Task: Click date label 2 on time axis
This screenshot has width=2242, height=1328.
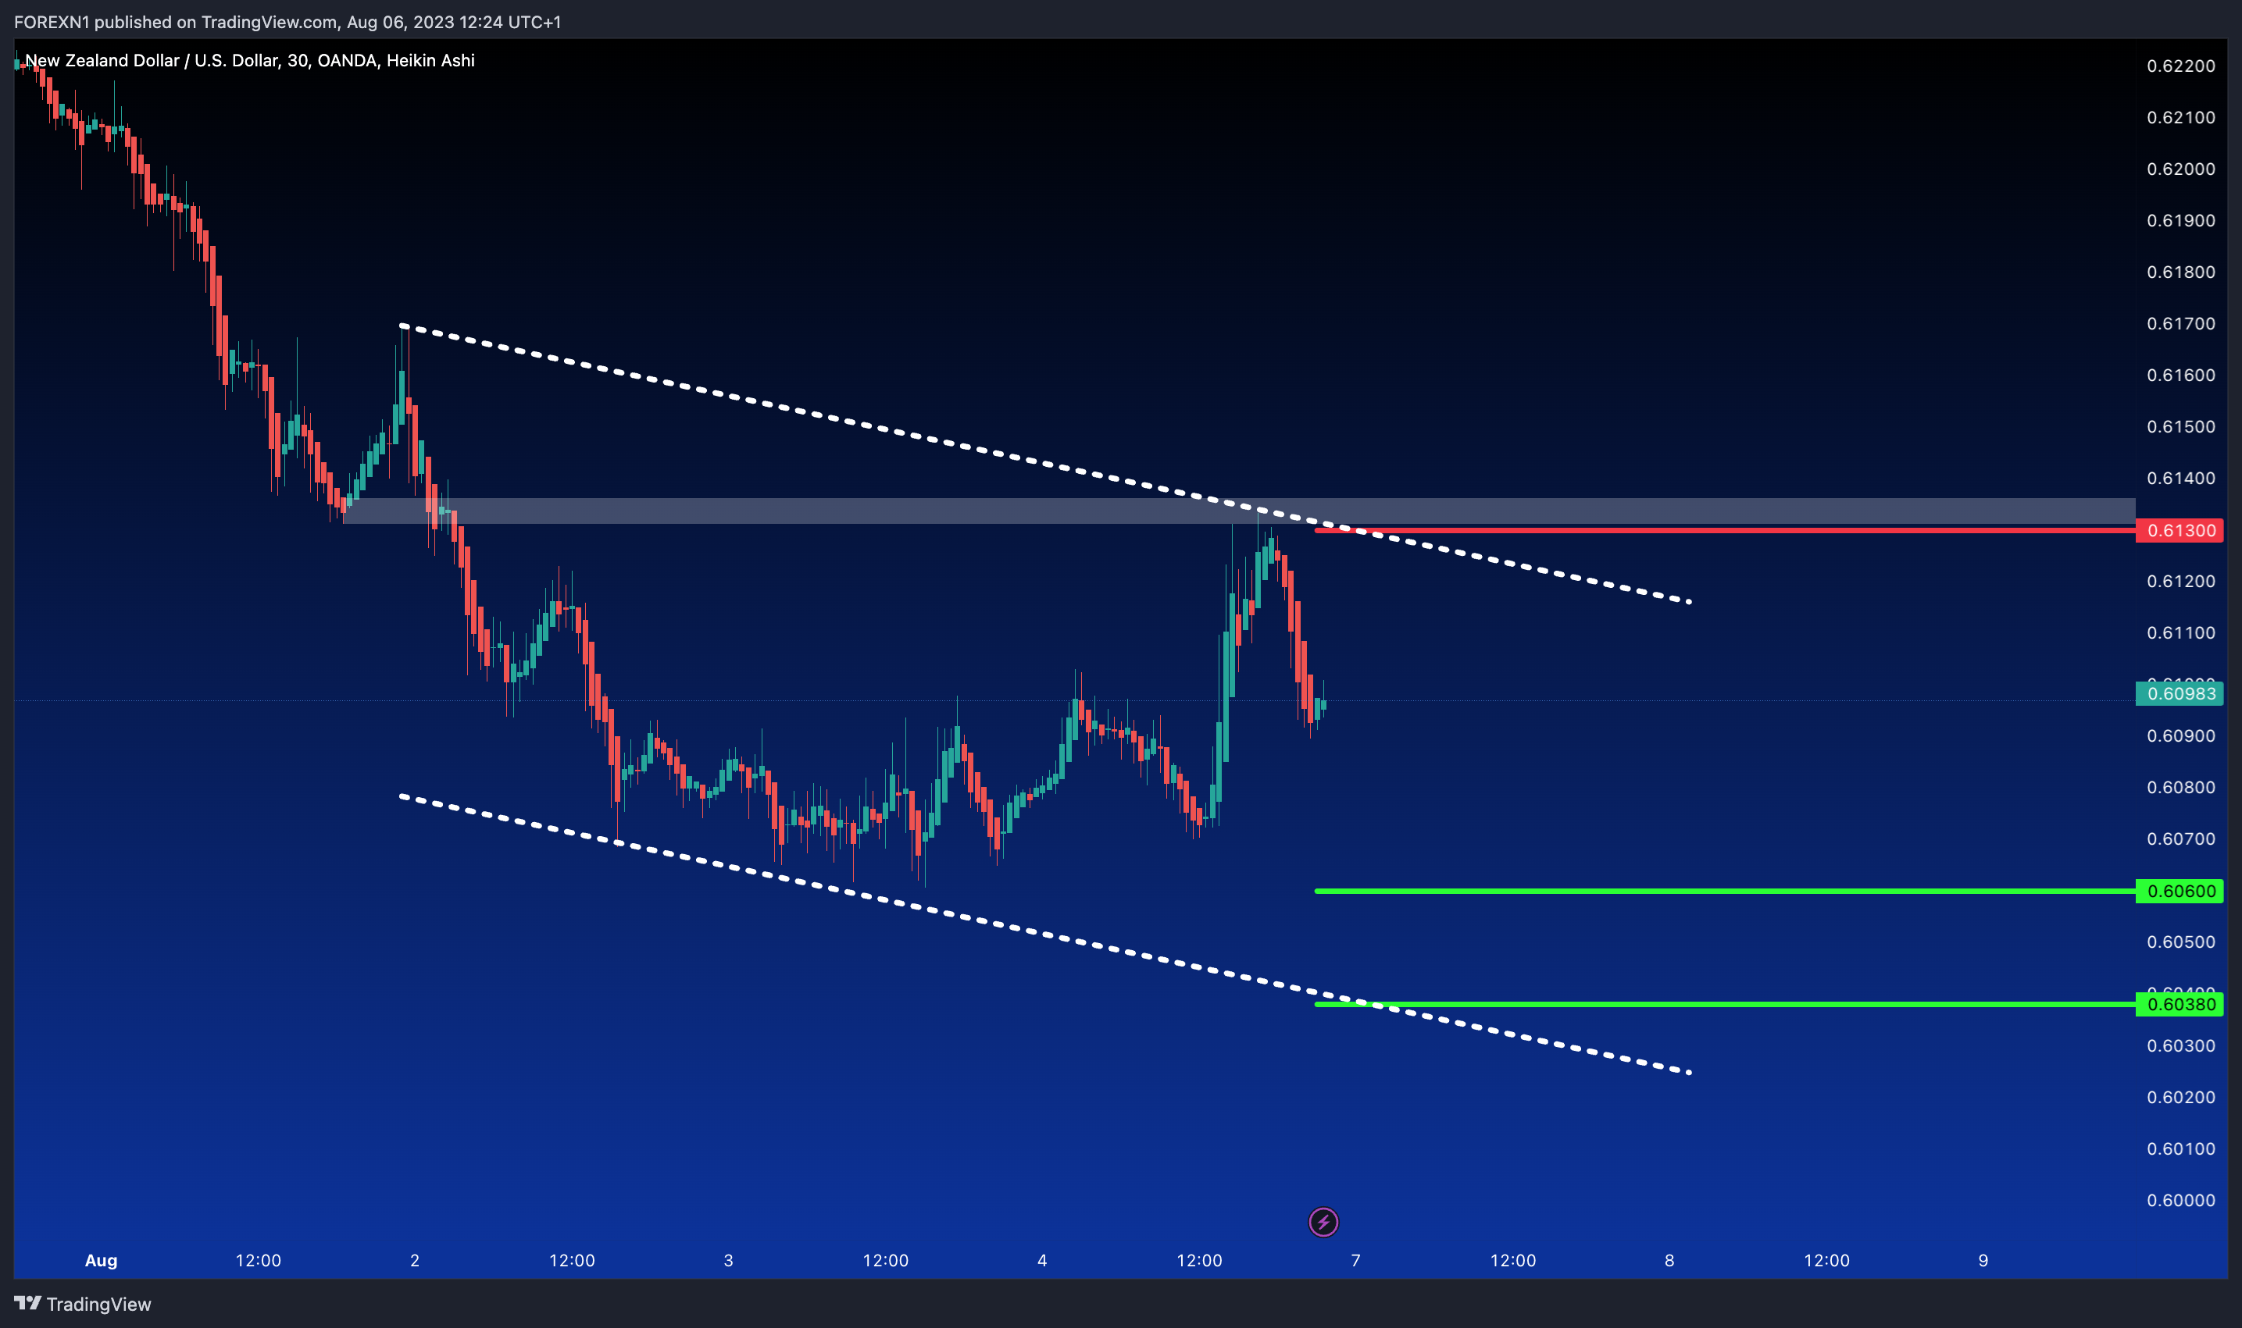Action: point(415,1260)
